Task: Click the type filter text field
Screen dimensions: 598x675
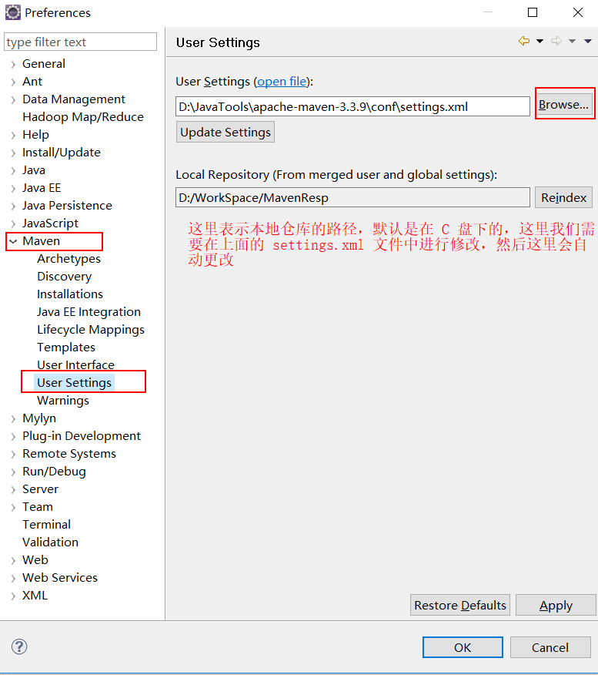Action: pyautogui.click(x=80, y=42)
